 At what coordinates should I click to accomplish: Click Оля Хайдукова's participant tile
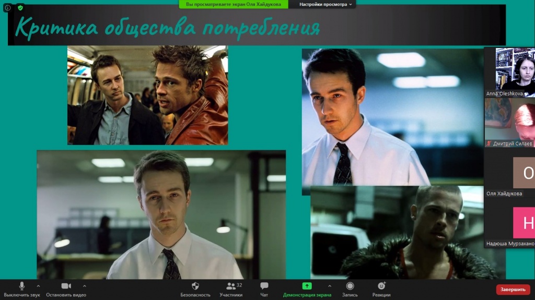pyautogui.click(x=509, y=173)
